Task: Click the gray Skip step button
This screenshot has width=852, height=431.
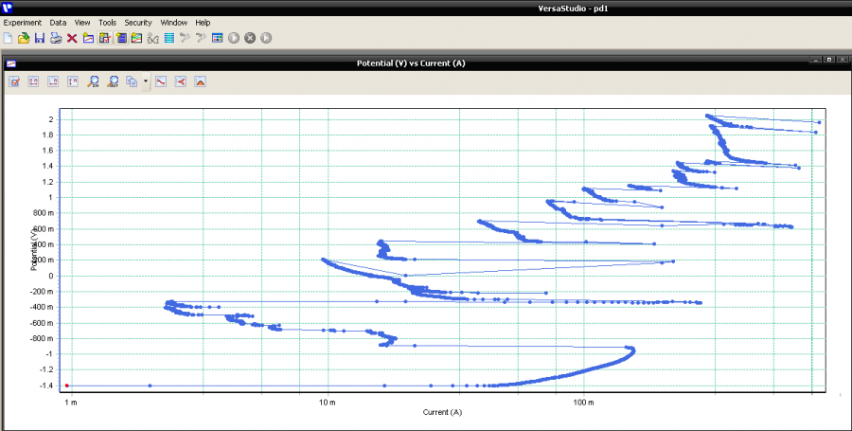Action: [x=266, y=38]
